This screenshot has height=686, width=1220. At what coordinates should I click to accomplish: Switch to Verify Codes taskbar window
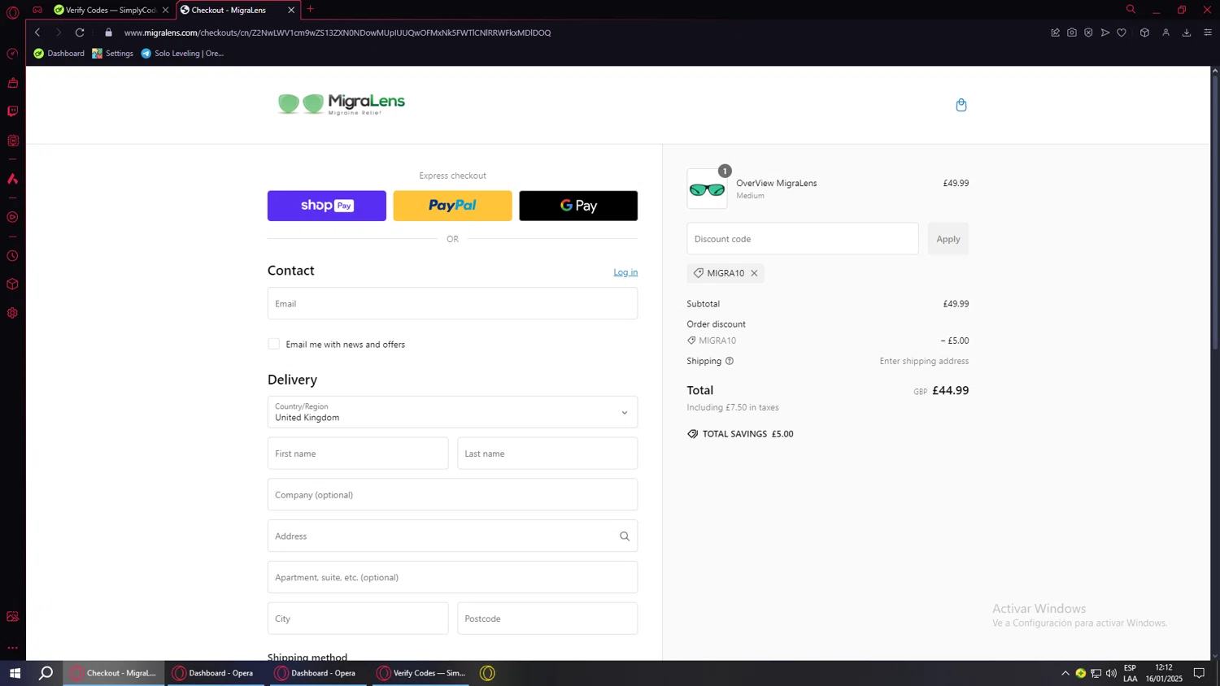click(x=420, y=673)
